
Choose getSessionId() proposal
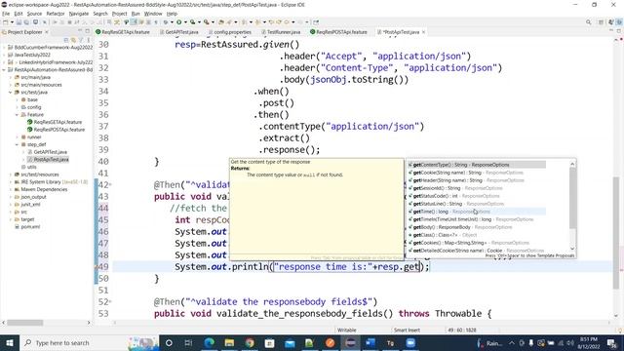(477, 188)
